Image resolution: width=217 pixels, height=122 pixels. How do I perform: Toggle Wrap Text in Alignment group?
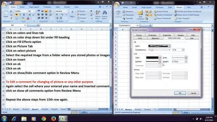[50, 11]
